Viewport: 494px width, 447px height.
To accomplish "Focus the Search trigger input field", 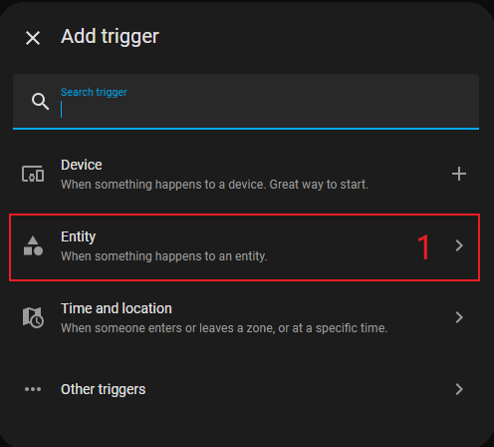I will (246, 102).
